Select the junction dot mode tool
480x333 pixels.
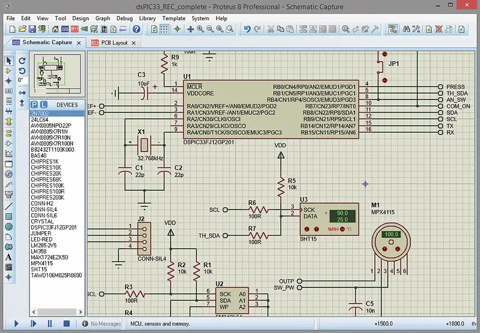pos(9,81)
